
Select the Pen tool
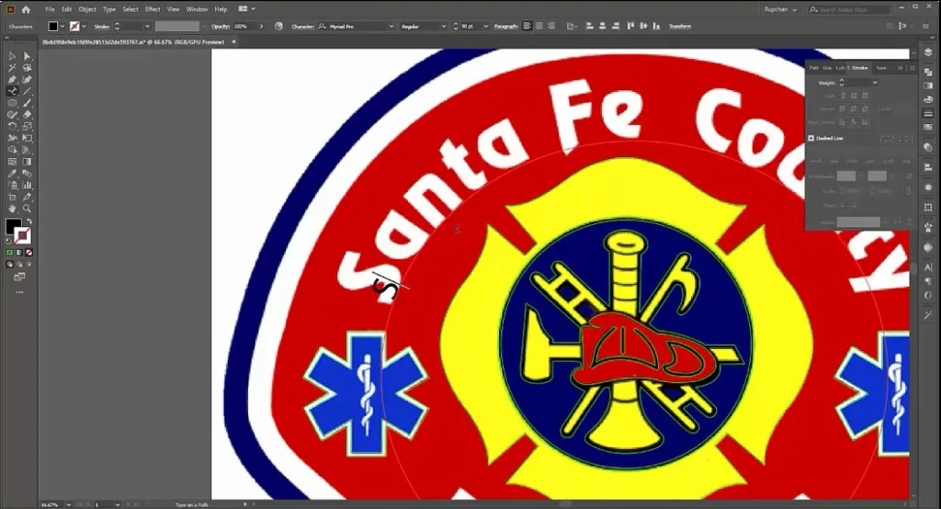pos(12,79)
